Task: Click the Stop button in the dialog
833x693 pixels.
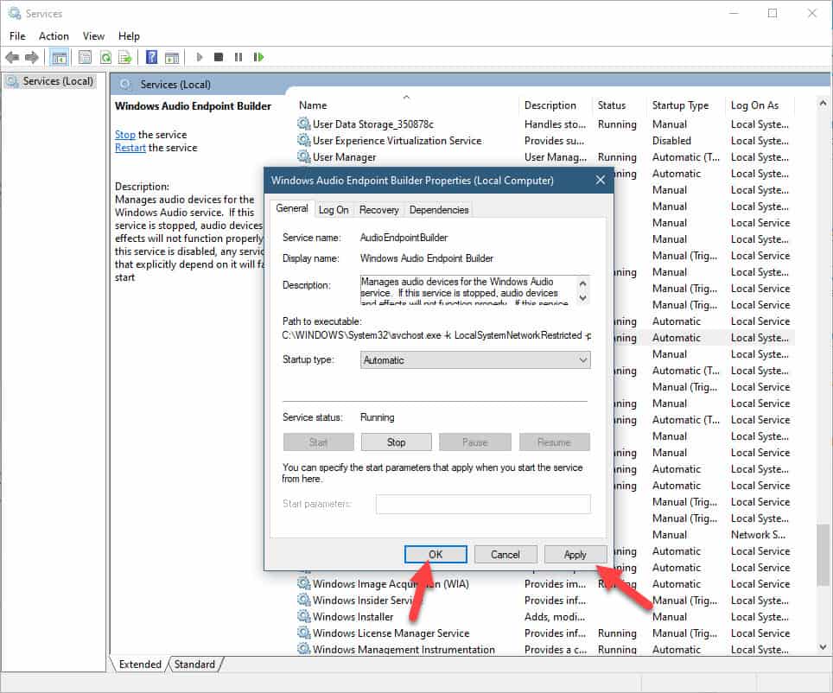Action: pyautogui.click(x=396, y=442)
